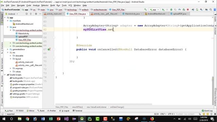This screenshot has height=122, width=217.
Task: Click the TODO tool window button
Action: [20, 111]
